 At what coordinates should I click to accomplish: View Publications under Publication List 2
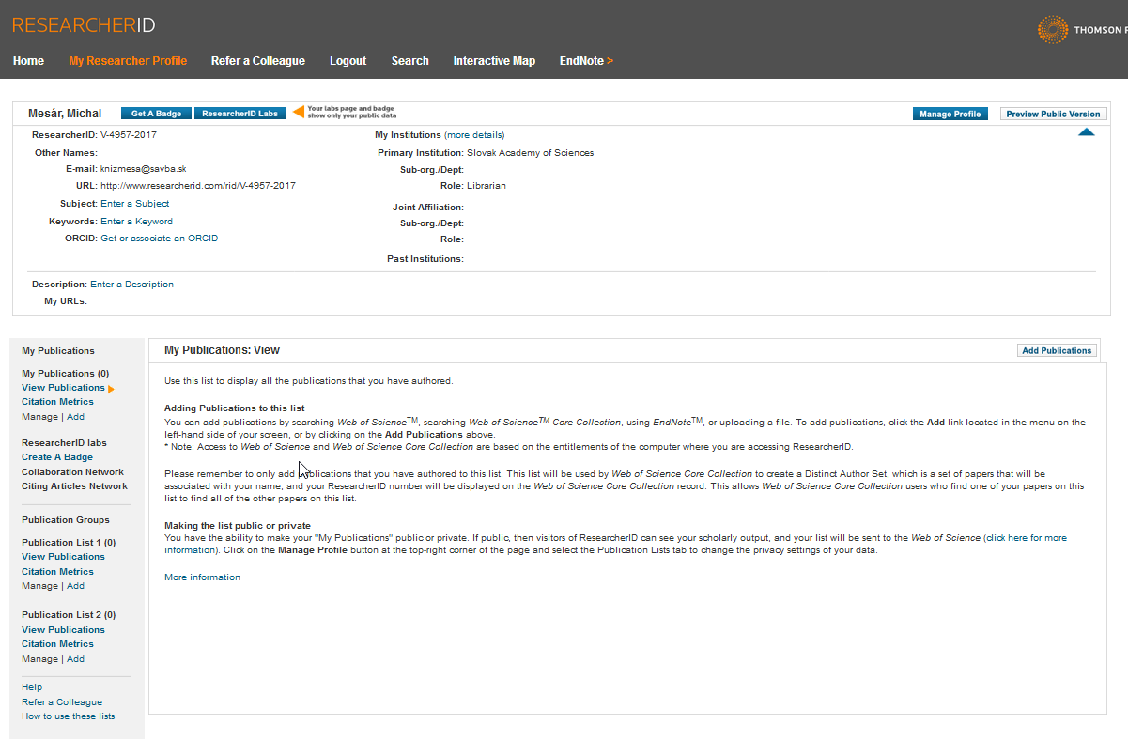(63, 630)
